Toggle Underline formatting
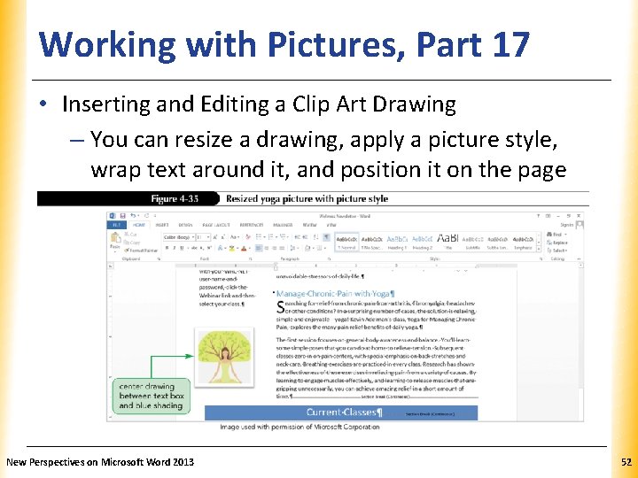This screenshot has height=478, width=638. pos(182,248)
